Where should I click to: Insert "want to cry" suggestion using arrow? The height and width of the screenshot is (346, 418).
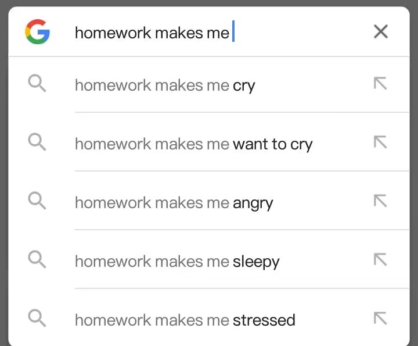click(x=380, y=142)
